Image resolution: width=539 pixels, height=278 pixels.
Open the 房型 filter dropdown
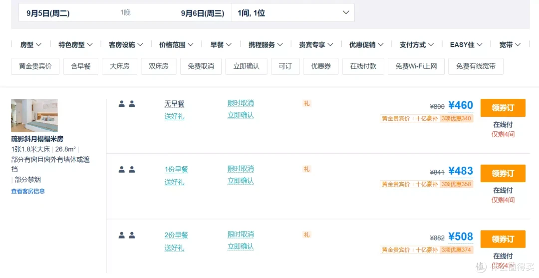coord(30,45)
